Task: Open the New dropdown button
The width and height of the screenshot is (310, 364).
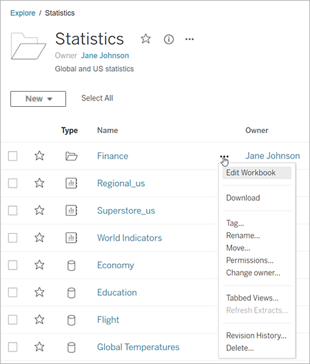Action: pos(38,99)
